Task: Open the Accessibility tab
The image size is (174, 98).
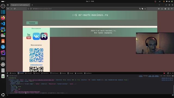Action: tap(79, 73)
